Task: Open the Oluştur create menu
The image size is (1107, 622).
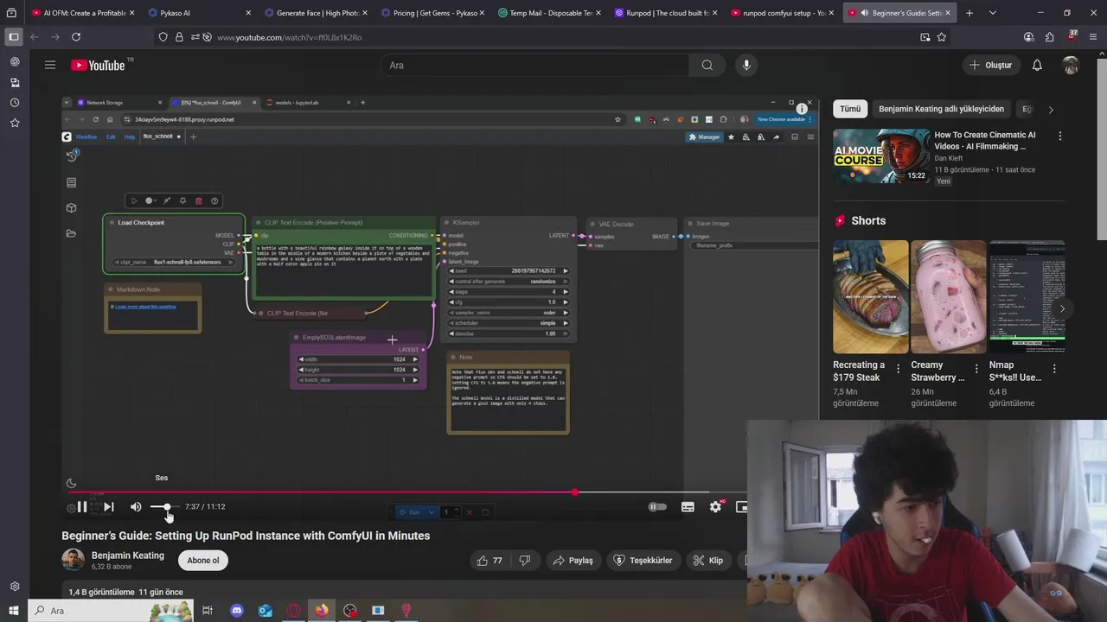Action: [x=991, y=65]
